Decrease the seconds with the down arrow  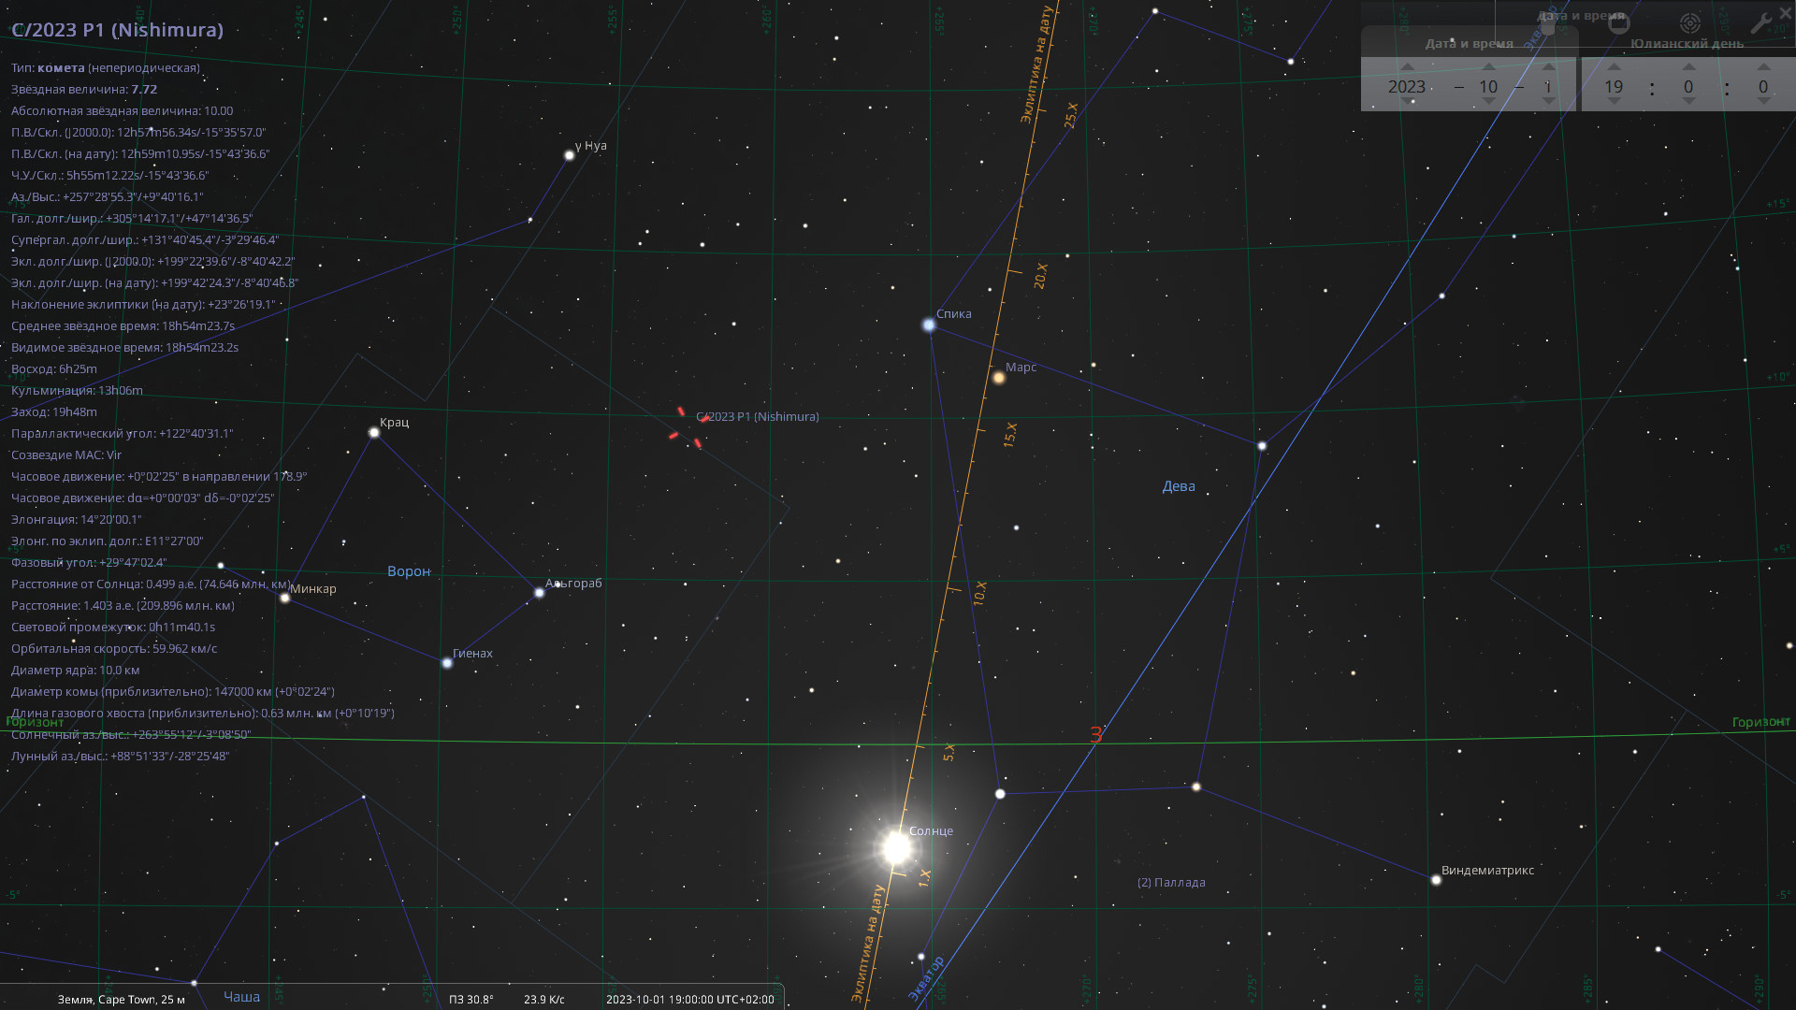tap(1763, 102)
